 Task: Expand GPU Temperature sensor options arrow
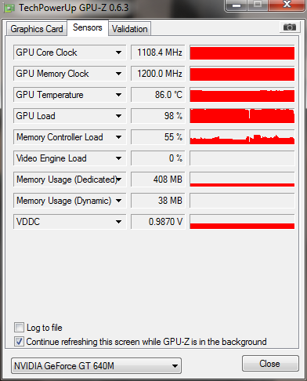(118, 95)
